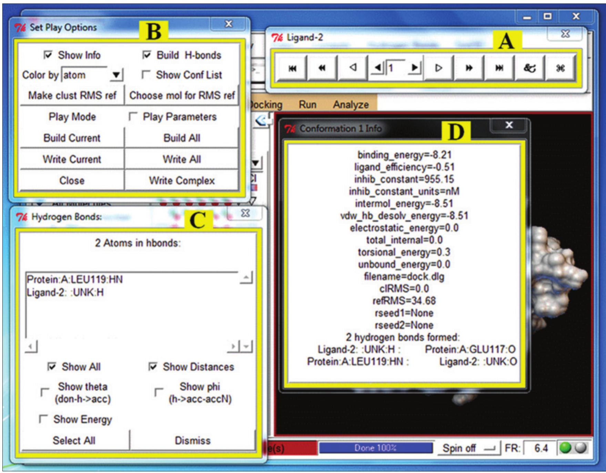Jump to last conformation in player

pyautogui.click(x=499, y=68)
